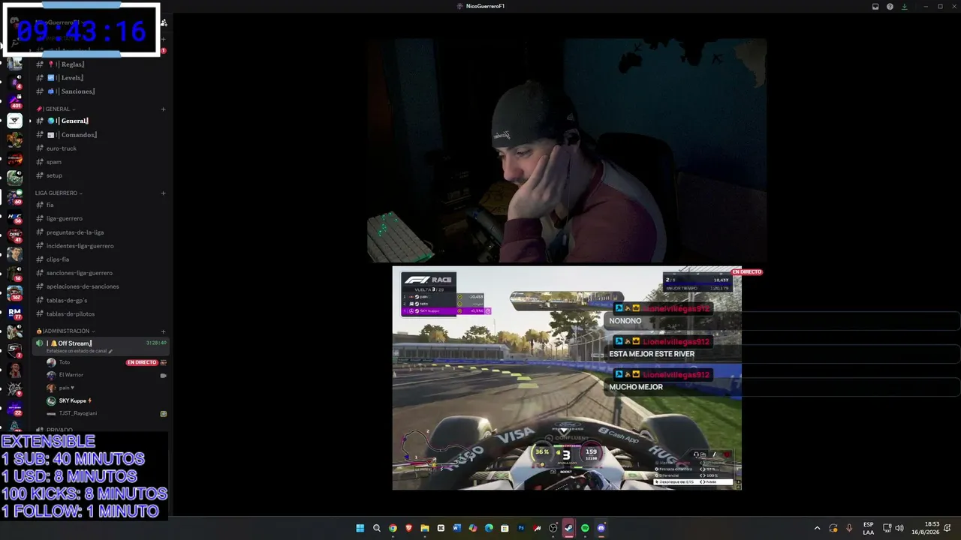Open taskbar Search
Viewport: 961px width, 540px height.
[x=377, y=528]
